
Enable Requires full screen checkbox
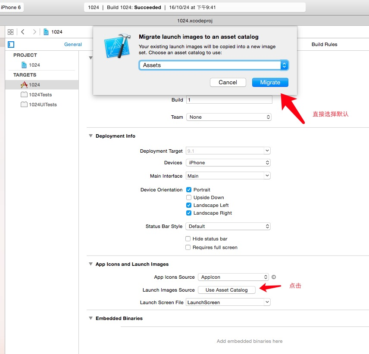(188, 247)
